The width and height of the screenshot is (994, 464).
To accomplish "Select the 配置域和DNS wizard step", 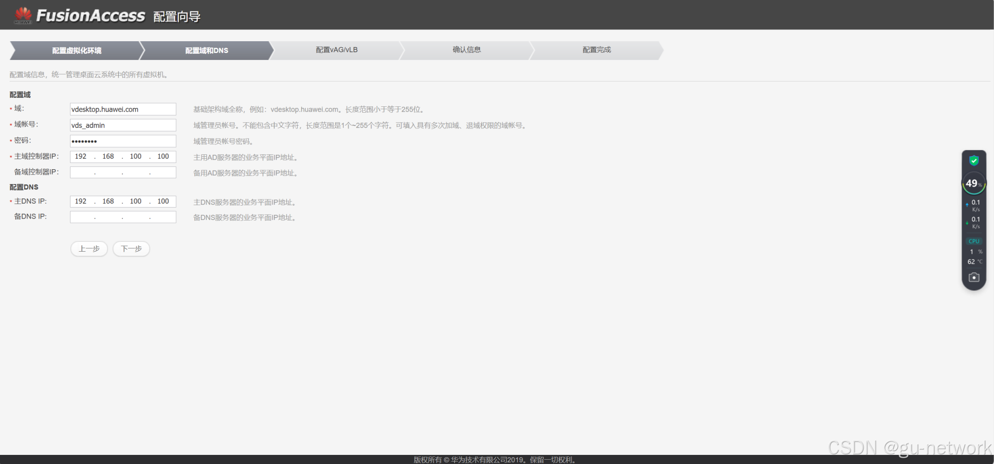I will [x=207, y=50].
